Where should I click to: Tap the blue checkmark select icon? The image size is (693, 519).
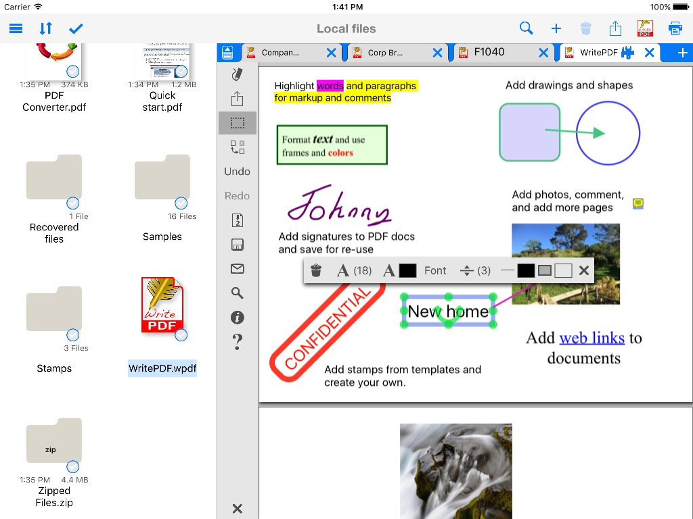76,28
